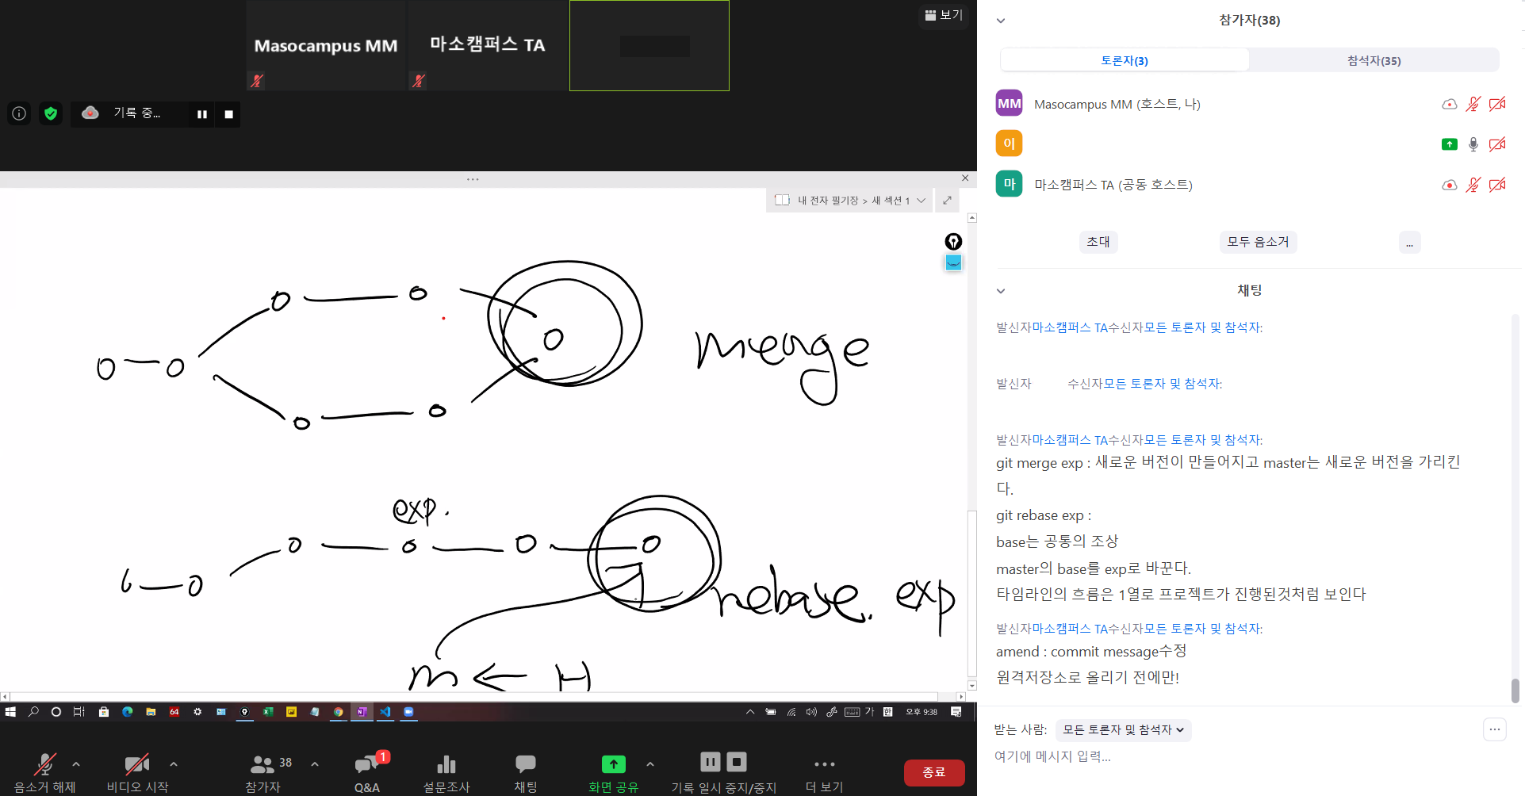Click the green encryption shield icon
The height and width of the screenshot is (796, 1525).
point(51,113)
